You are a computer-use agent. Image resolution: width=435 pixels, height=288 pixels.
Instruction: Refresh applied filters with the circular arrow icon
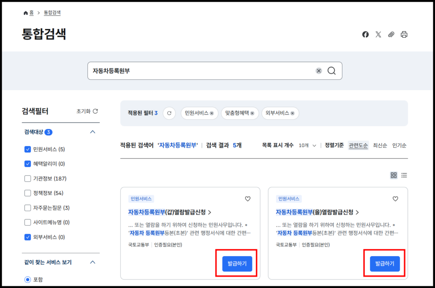tap(169, 113)
